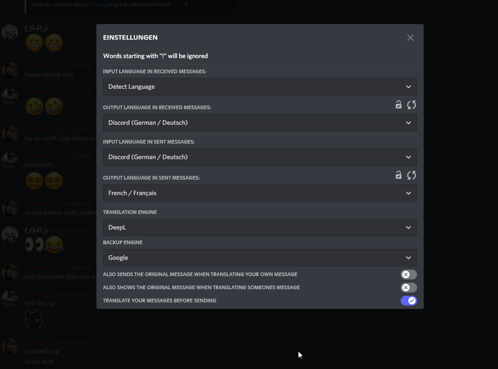Click the refresh icon beside received messages output
498x369 pixels.
coord(412,105)
